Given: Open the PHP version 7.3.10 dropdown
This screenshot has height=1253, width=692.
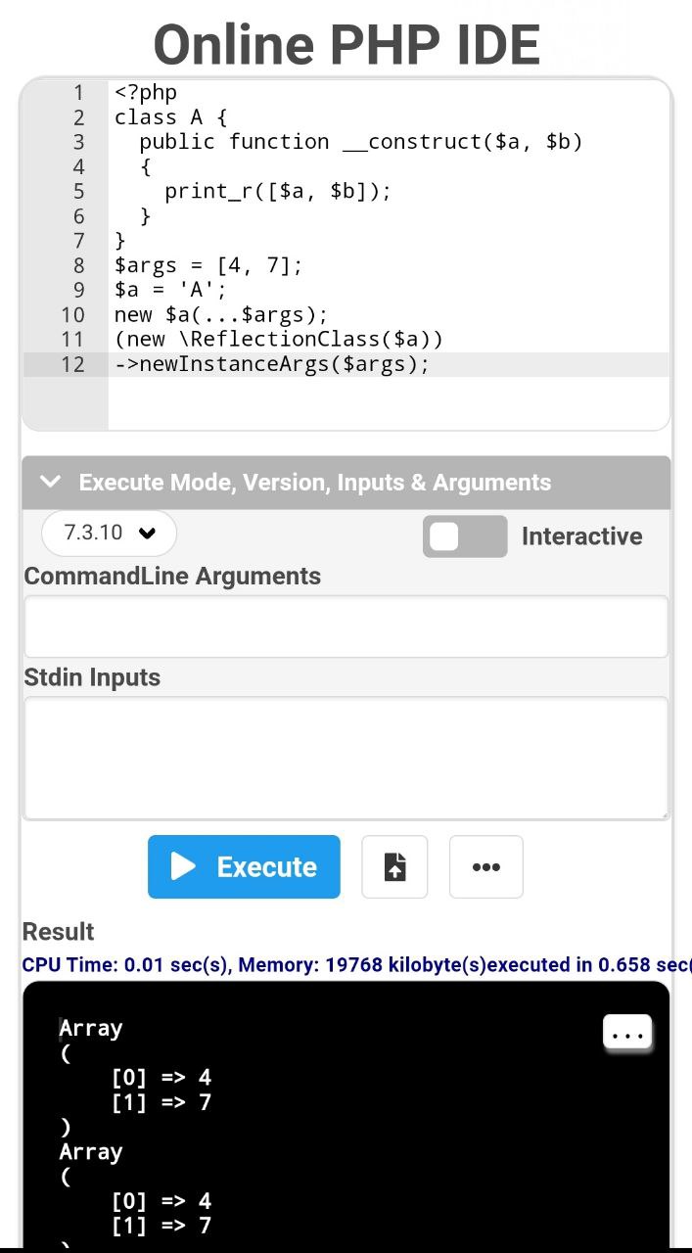Looking at the screenshot, I should click(109, 534).
